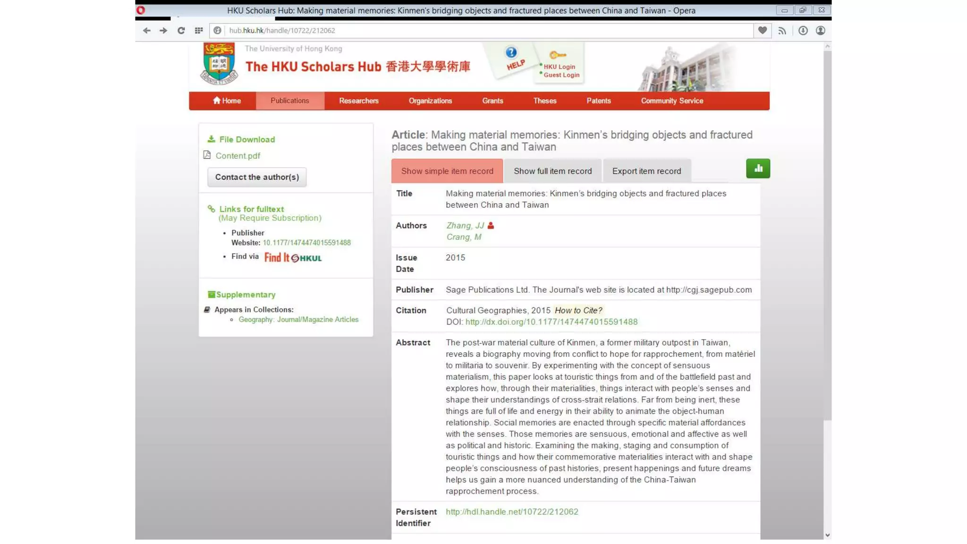Click the downloads icon in toolbar
Screen dimensions: 967x544
click(x=803, y=31)
